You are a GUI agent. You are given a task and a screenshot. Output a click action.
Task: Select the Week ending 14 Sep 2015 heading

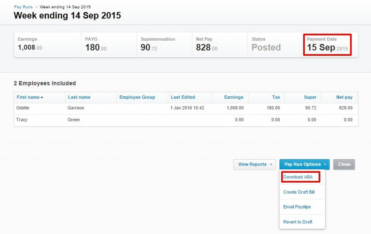[x=67, y=16]
